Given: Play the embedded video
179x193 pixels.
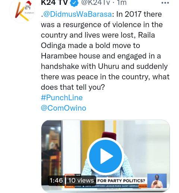Looking at the screenshot, I should click(x=106, y=156).
